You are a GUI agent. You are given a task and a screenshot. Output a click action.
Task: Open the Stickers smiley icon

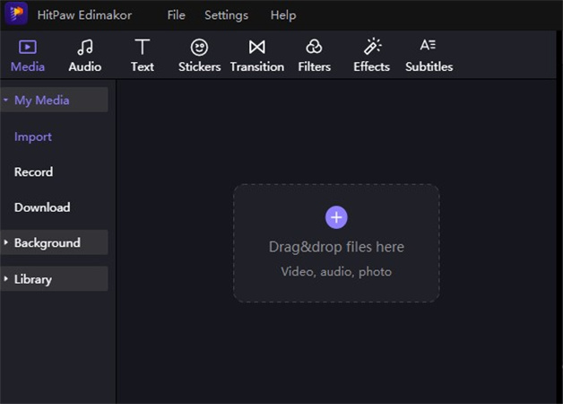coord(199,48)
